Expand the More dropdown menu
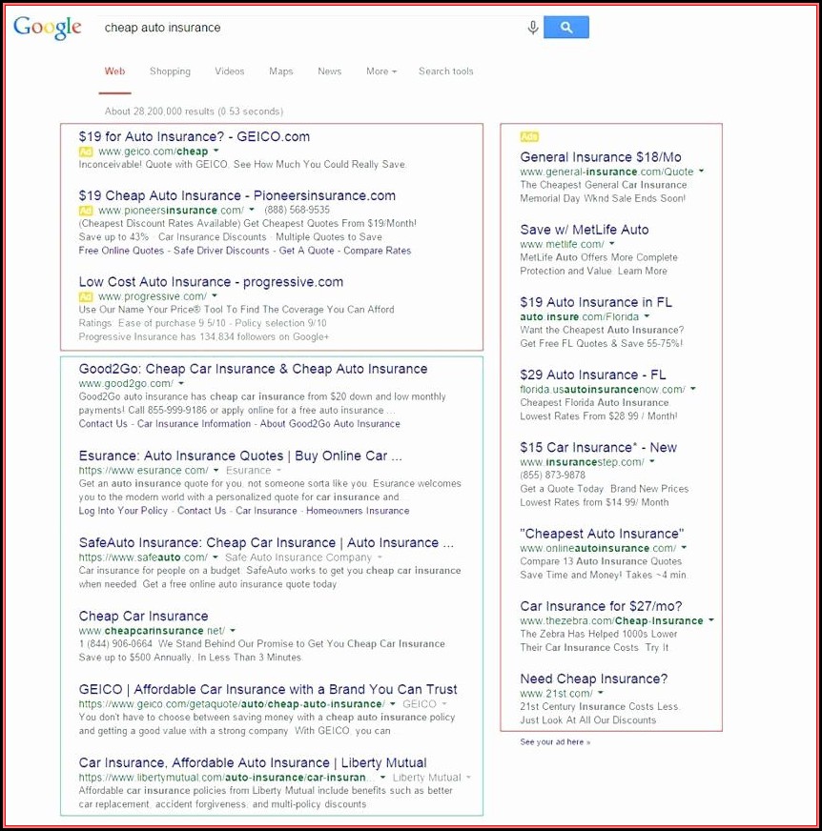The image size is (822, 831). pos(380,71)
